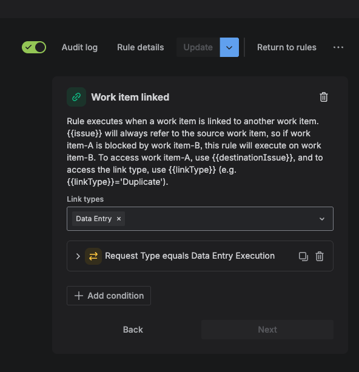Open Rule details

[x=140, y=47]
